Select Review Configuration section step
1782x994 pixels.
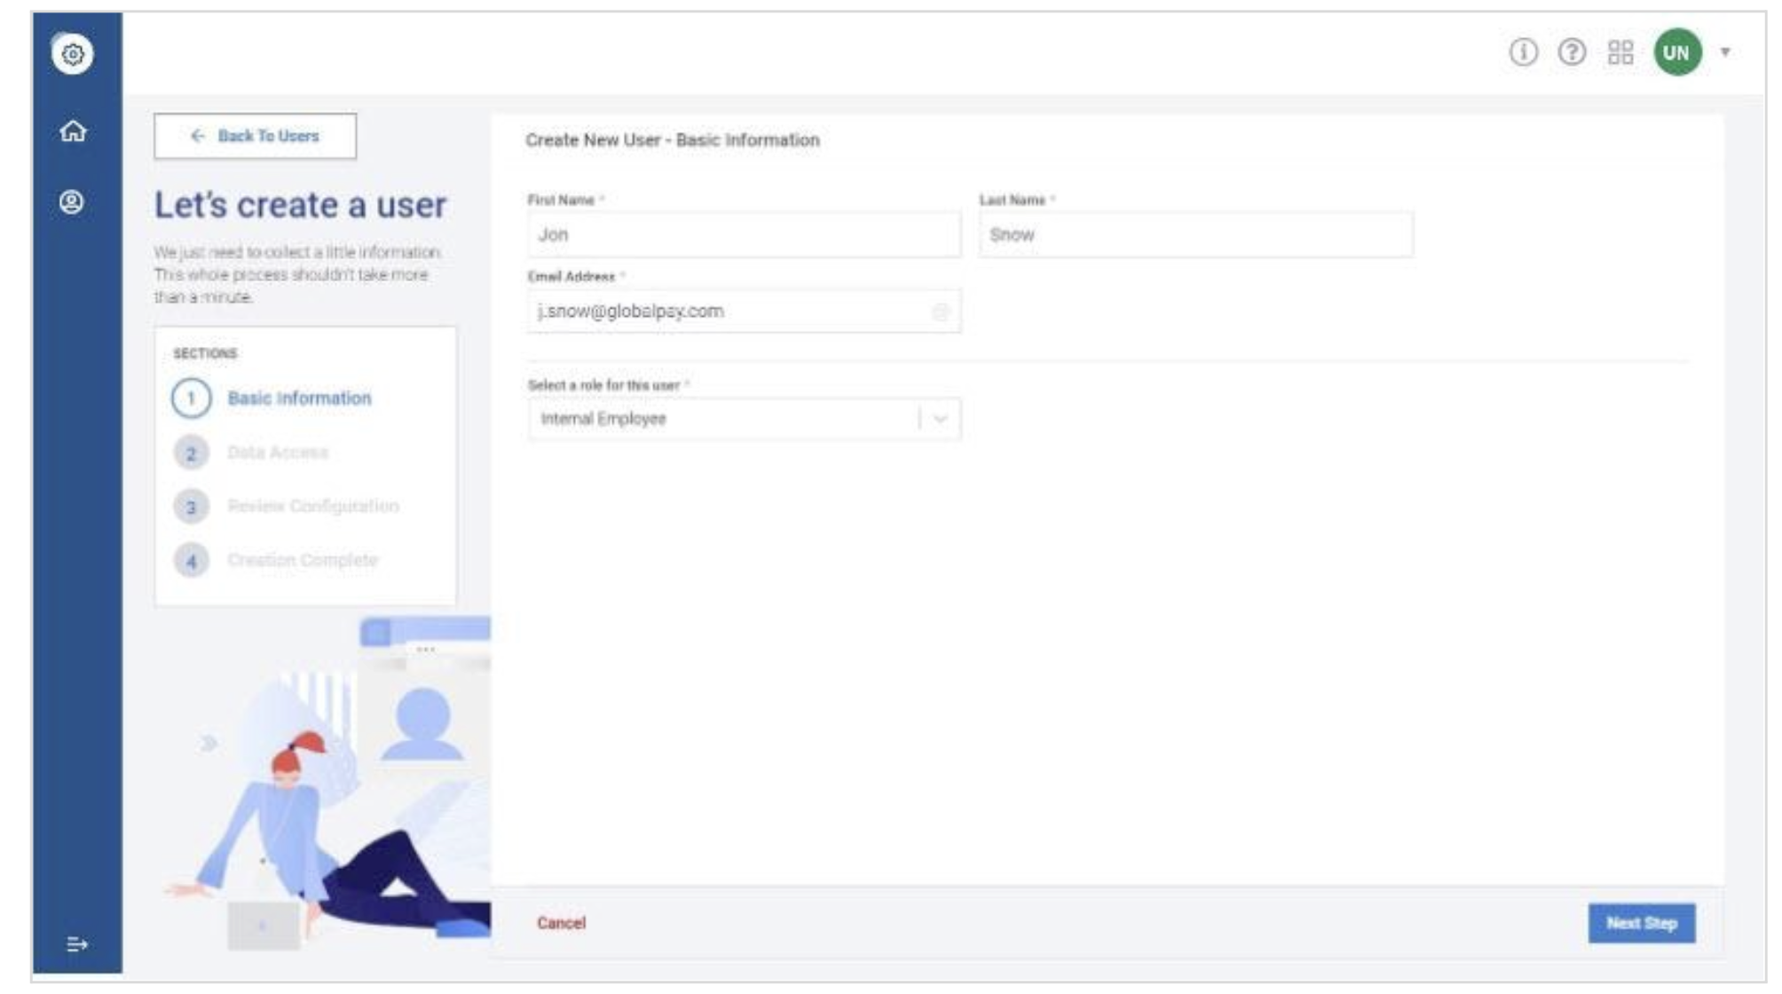point(312,507)
